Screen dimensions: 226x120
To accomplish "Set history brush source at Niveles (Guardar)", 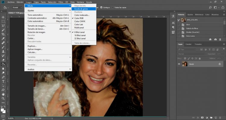I will point(179,32).
